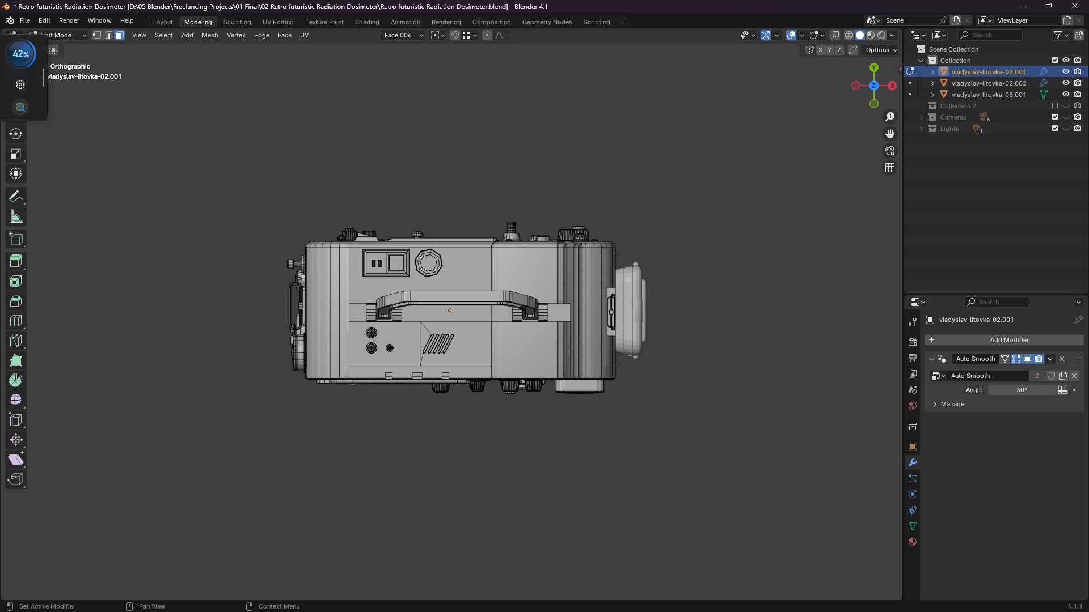
Task: Select the Add Cube tool
Action: pyautogui.click(x=16, y=239)
